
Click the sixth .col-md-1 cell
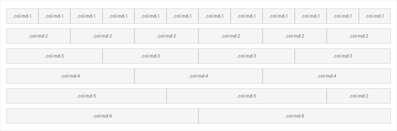coord(182,16)
